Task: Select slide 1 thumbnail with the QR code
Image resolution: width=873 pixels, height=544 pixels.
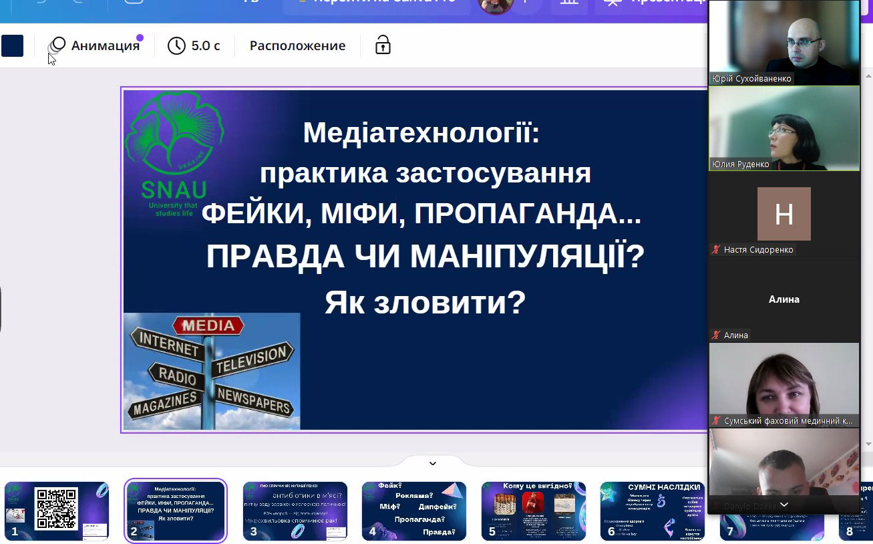Action: click(57, 511)
